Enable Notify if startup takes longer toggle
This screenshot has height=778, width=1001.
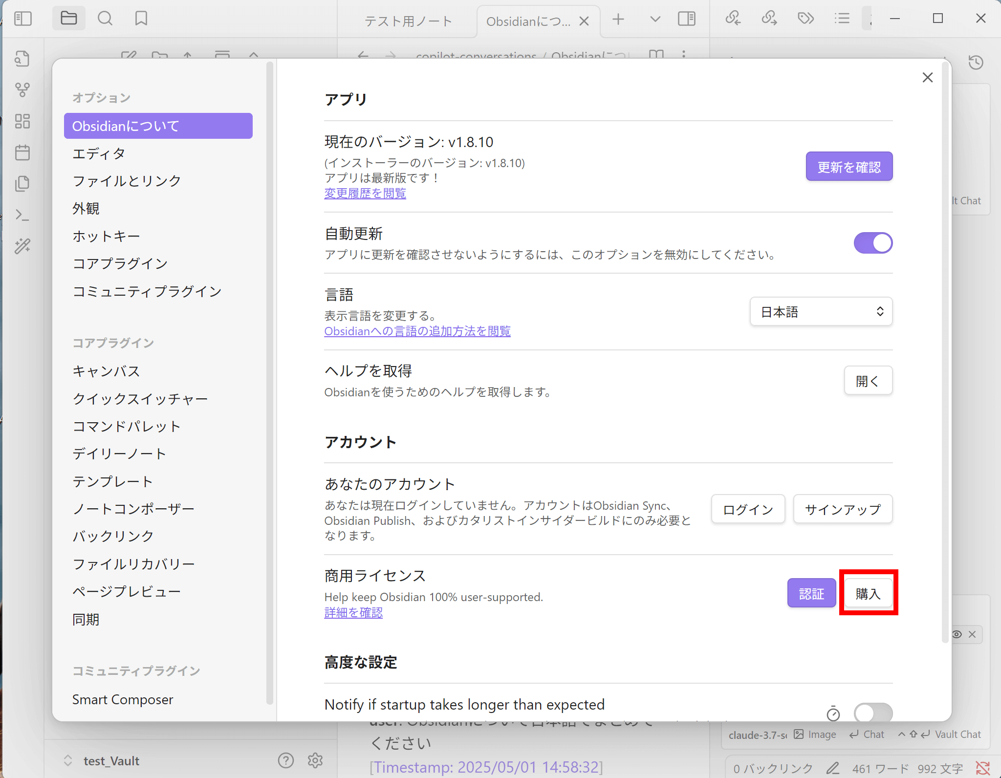click(873, 713)
